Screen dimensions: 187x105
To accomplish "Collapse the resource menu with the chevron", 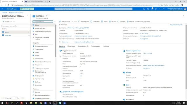I will click(55, 22).
